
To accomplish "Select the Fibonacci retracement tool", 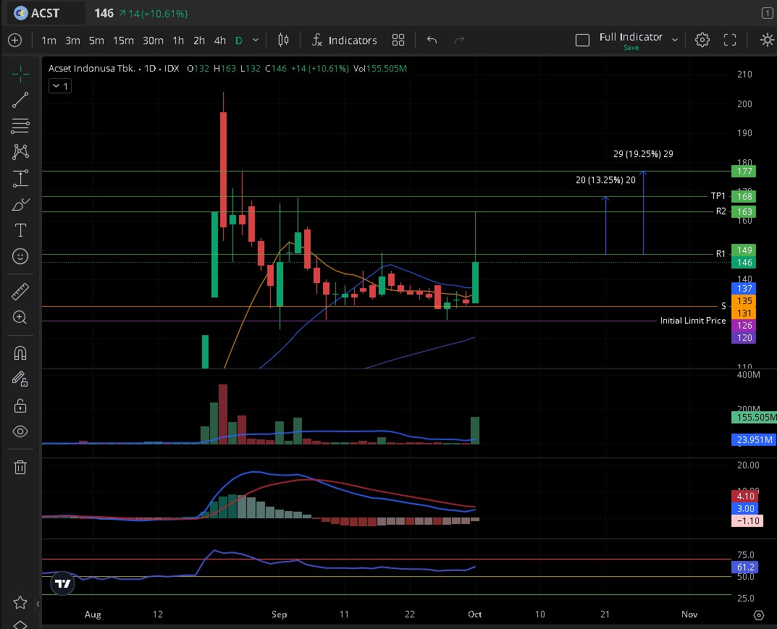I will coord(20,126).
